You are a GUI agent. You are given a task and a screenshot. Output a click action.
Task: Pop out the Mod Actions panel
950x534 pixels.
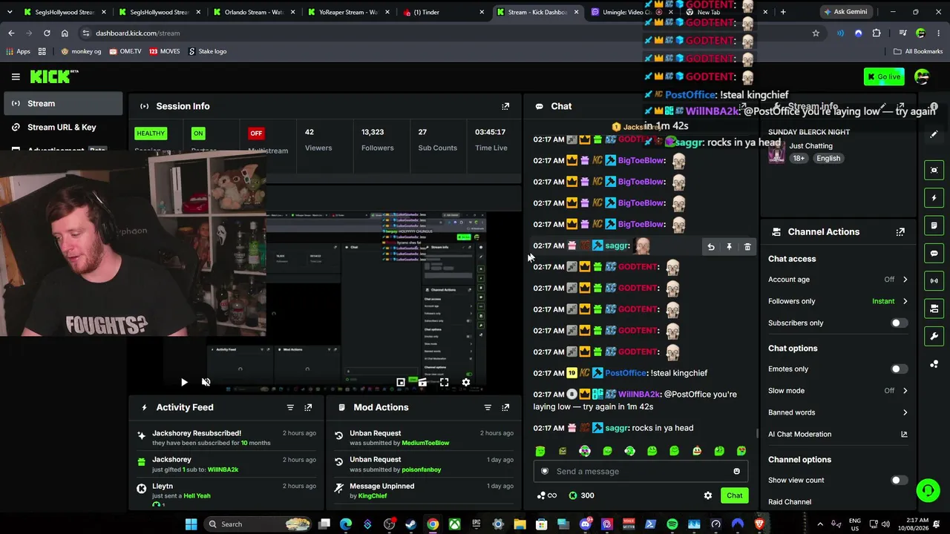pyautogui.click(x=505, y=407)
